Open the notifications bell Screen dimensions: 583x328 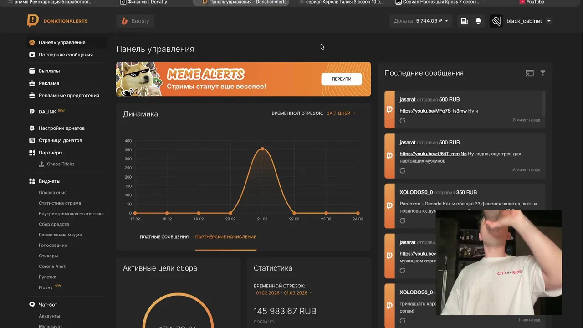tap(478, 21)
